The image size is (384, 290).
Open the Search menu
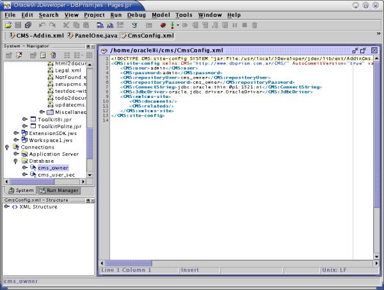(x=49, y=15)
